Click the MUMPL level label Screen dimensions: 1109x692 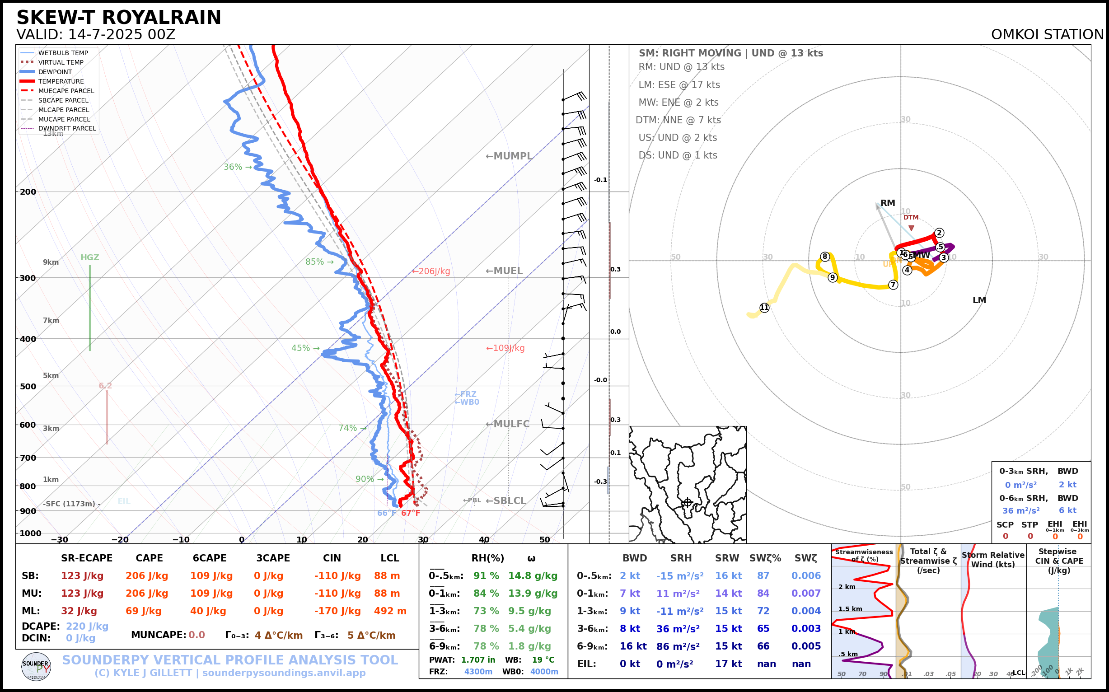509,156
